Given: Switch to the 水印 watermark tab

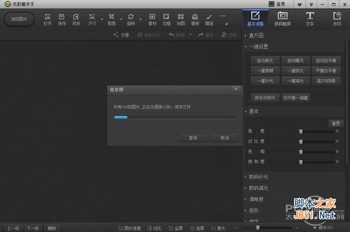Looking at the screenshot, I should pos(337,19).
